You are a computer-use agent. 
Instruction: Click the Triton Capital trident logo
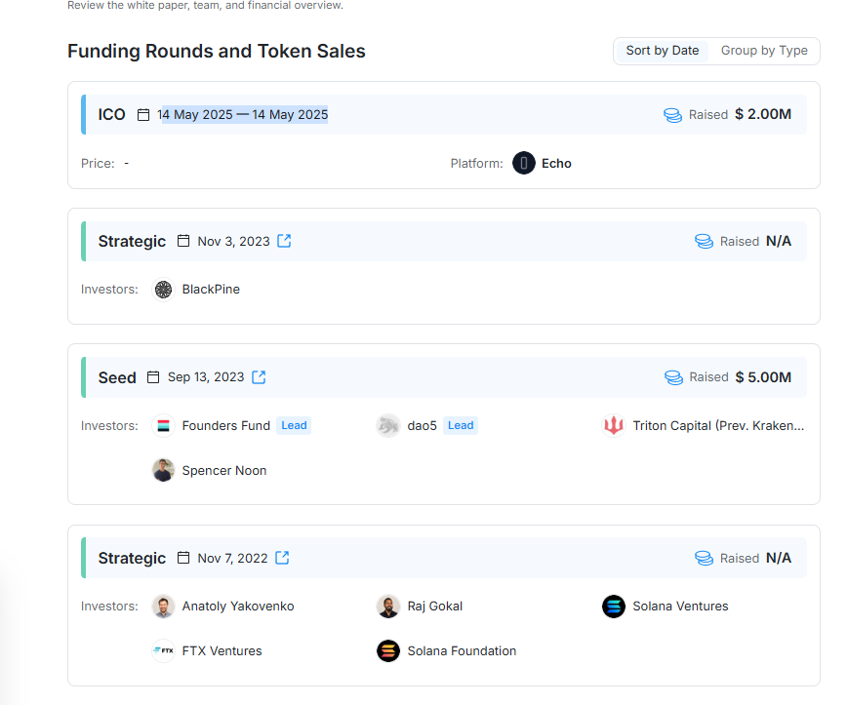tap(613, 426)
